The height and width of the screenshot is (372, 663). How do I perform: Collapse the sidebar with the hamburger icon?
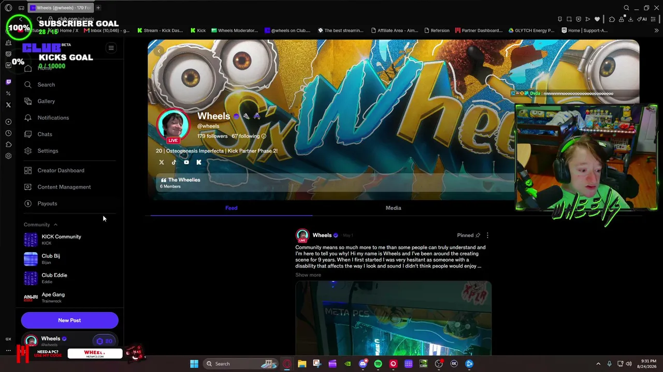[111, 48]
